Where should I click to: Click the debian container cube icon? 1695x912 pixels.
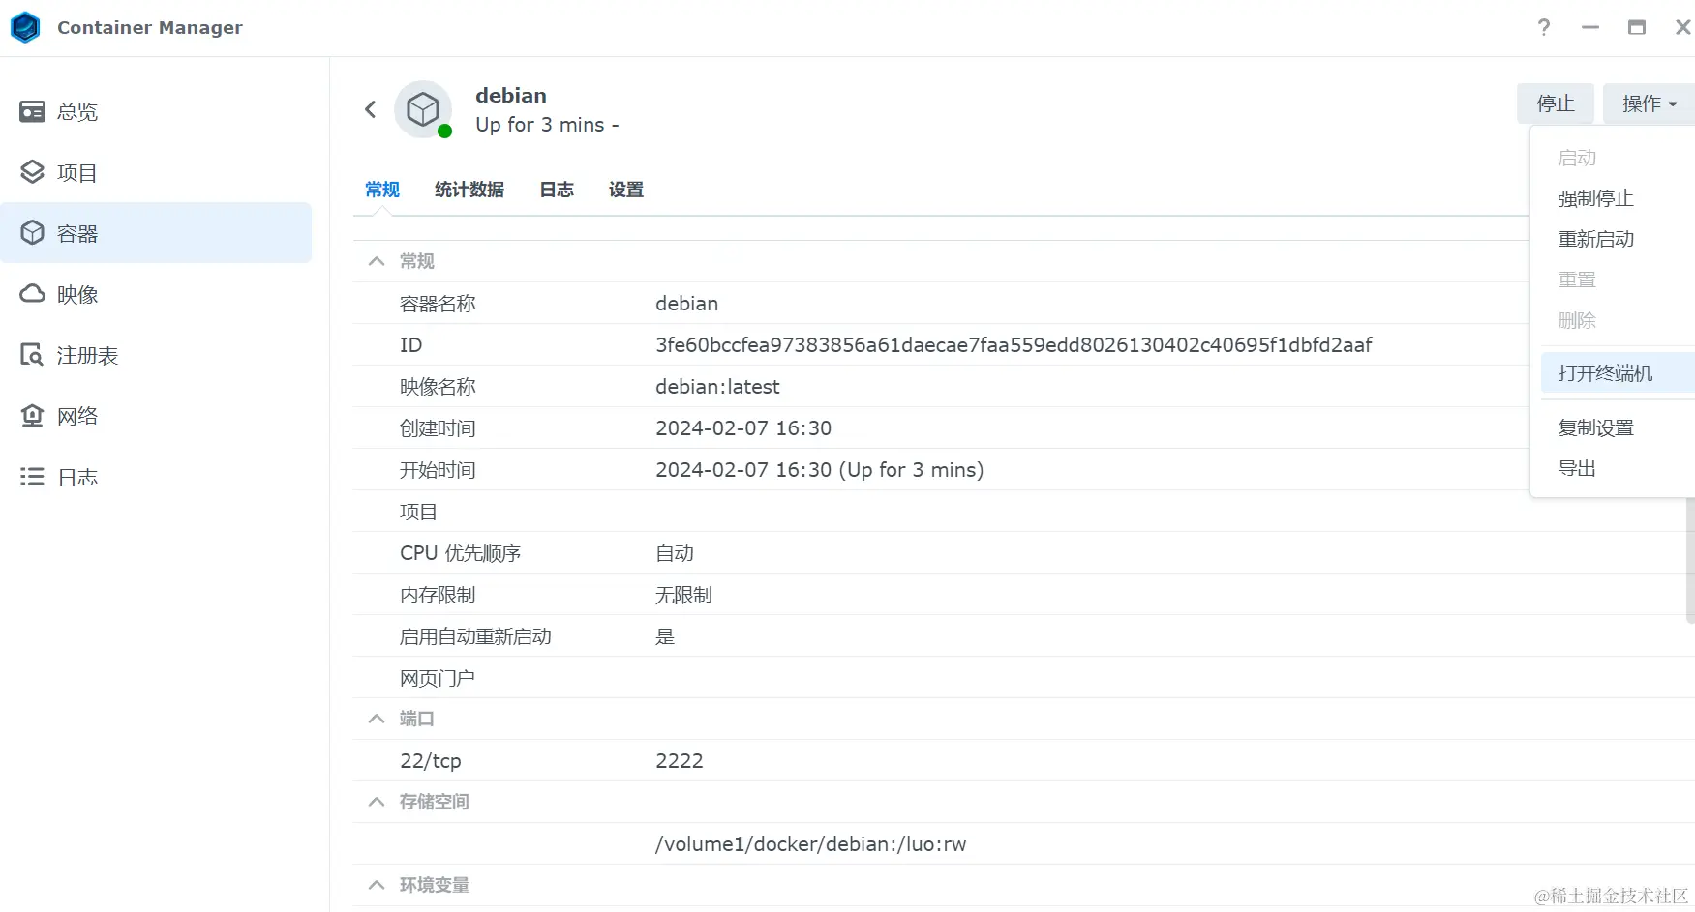(423, 109)
